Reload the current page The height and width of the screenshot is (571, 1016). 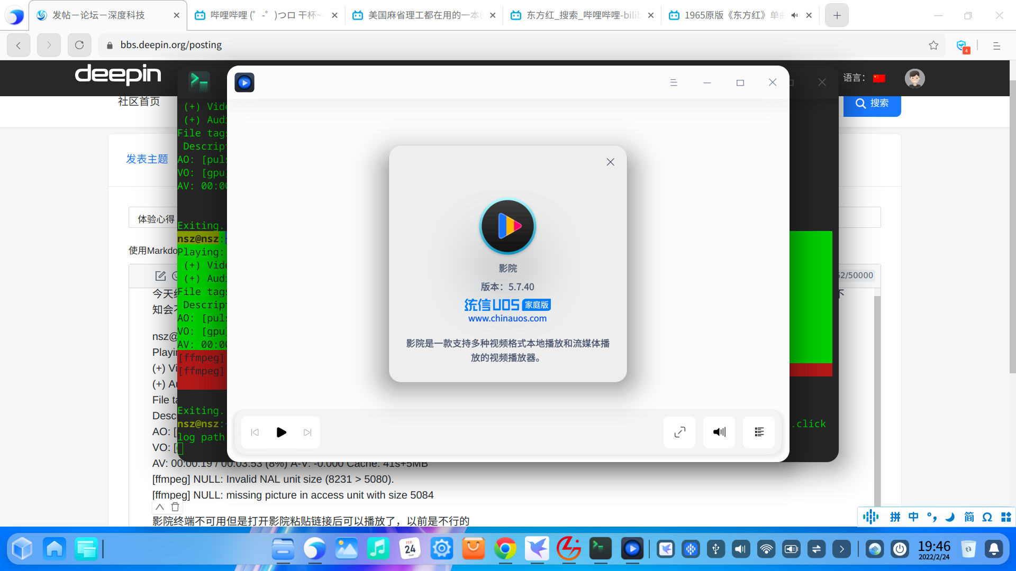coord(79,45)
